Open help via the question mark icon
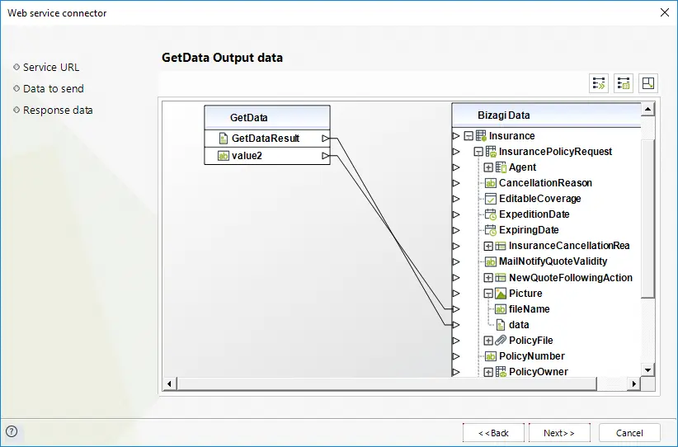The height and width of the screenshot is (447, 678). click(x=12, y=431)
